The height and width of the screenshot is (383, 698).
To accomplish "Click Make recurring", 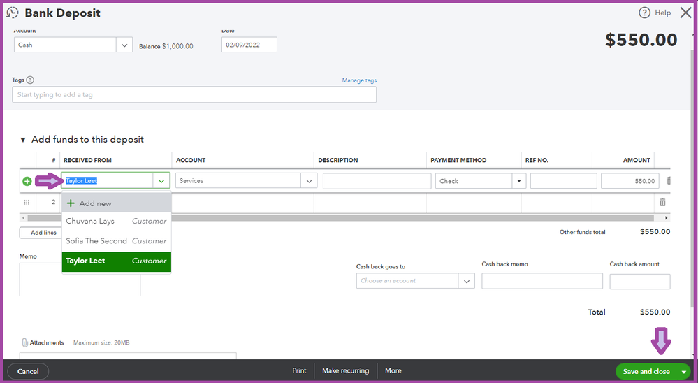I will pyautogui.click(x=345, y=370).
